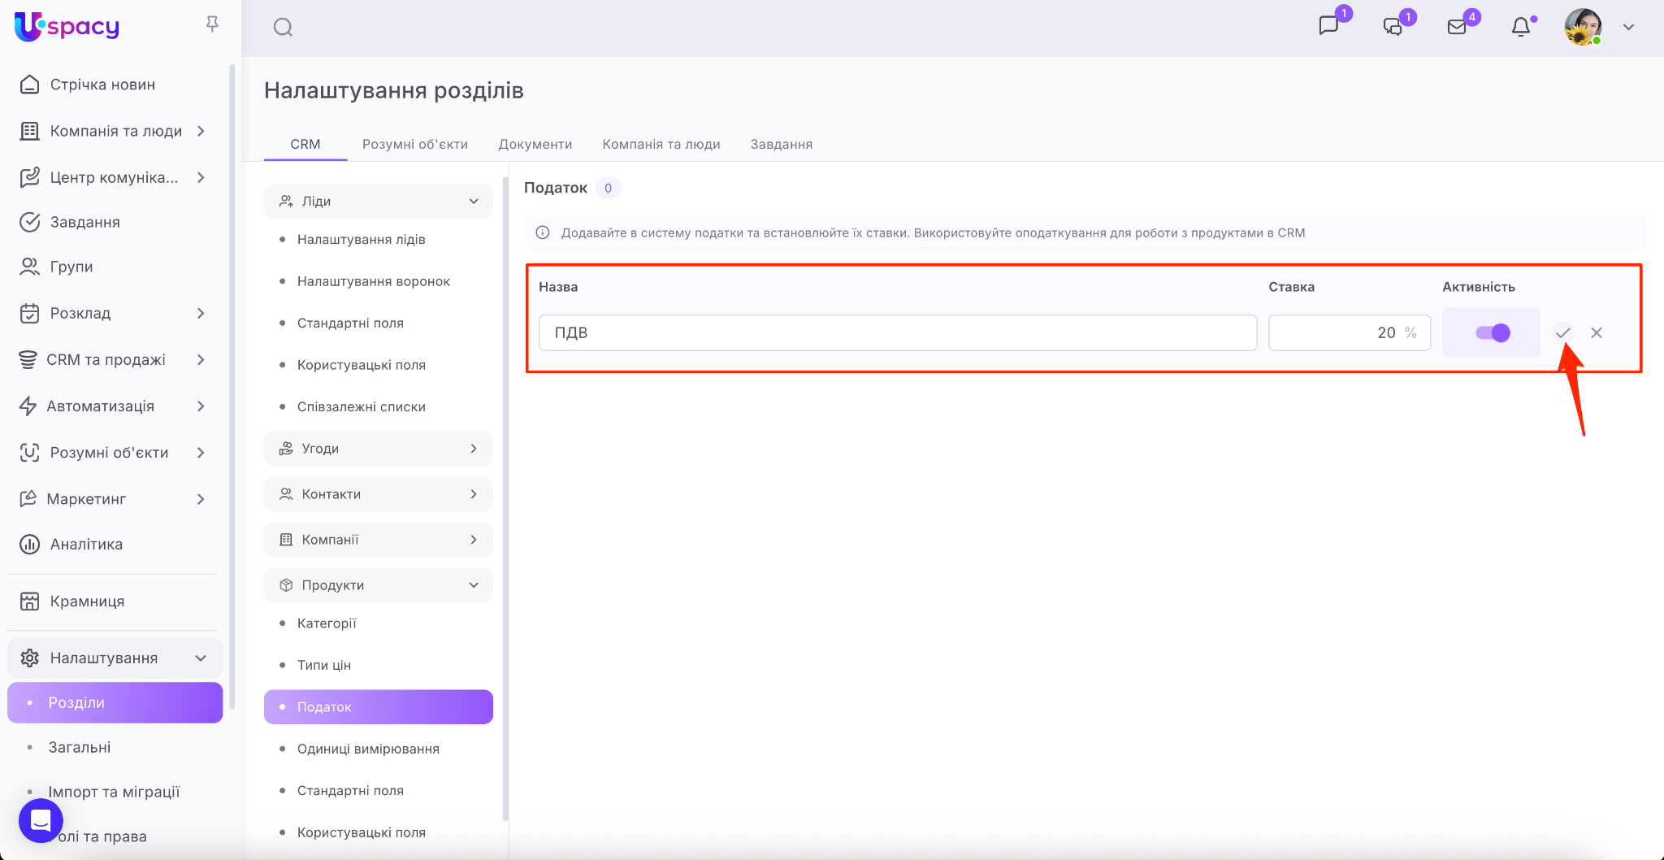Screen dimensions: 1664x860
Task: Switch to the Документи tab
Action: coord(535,144)
